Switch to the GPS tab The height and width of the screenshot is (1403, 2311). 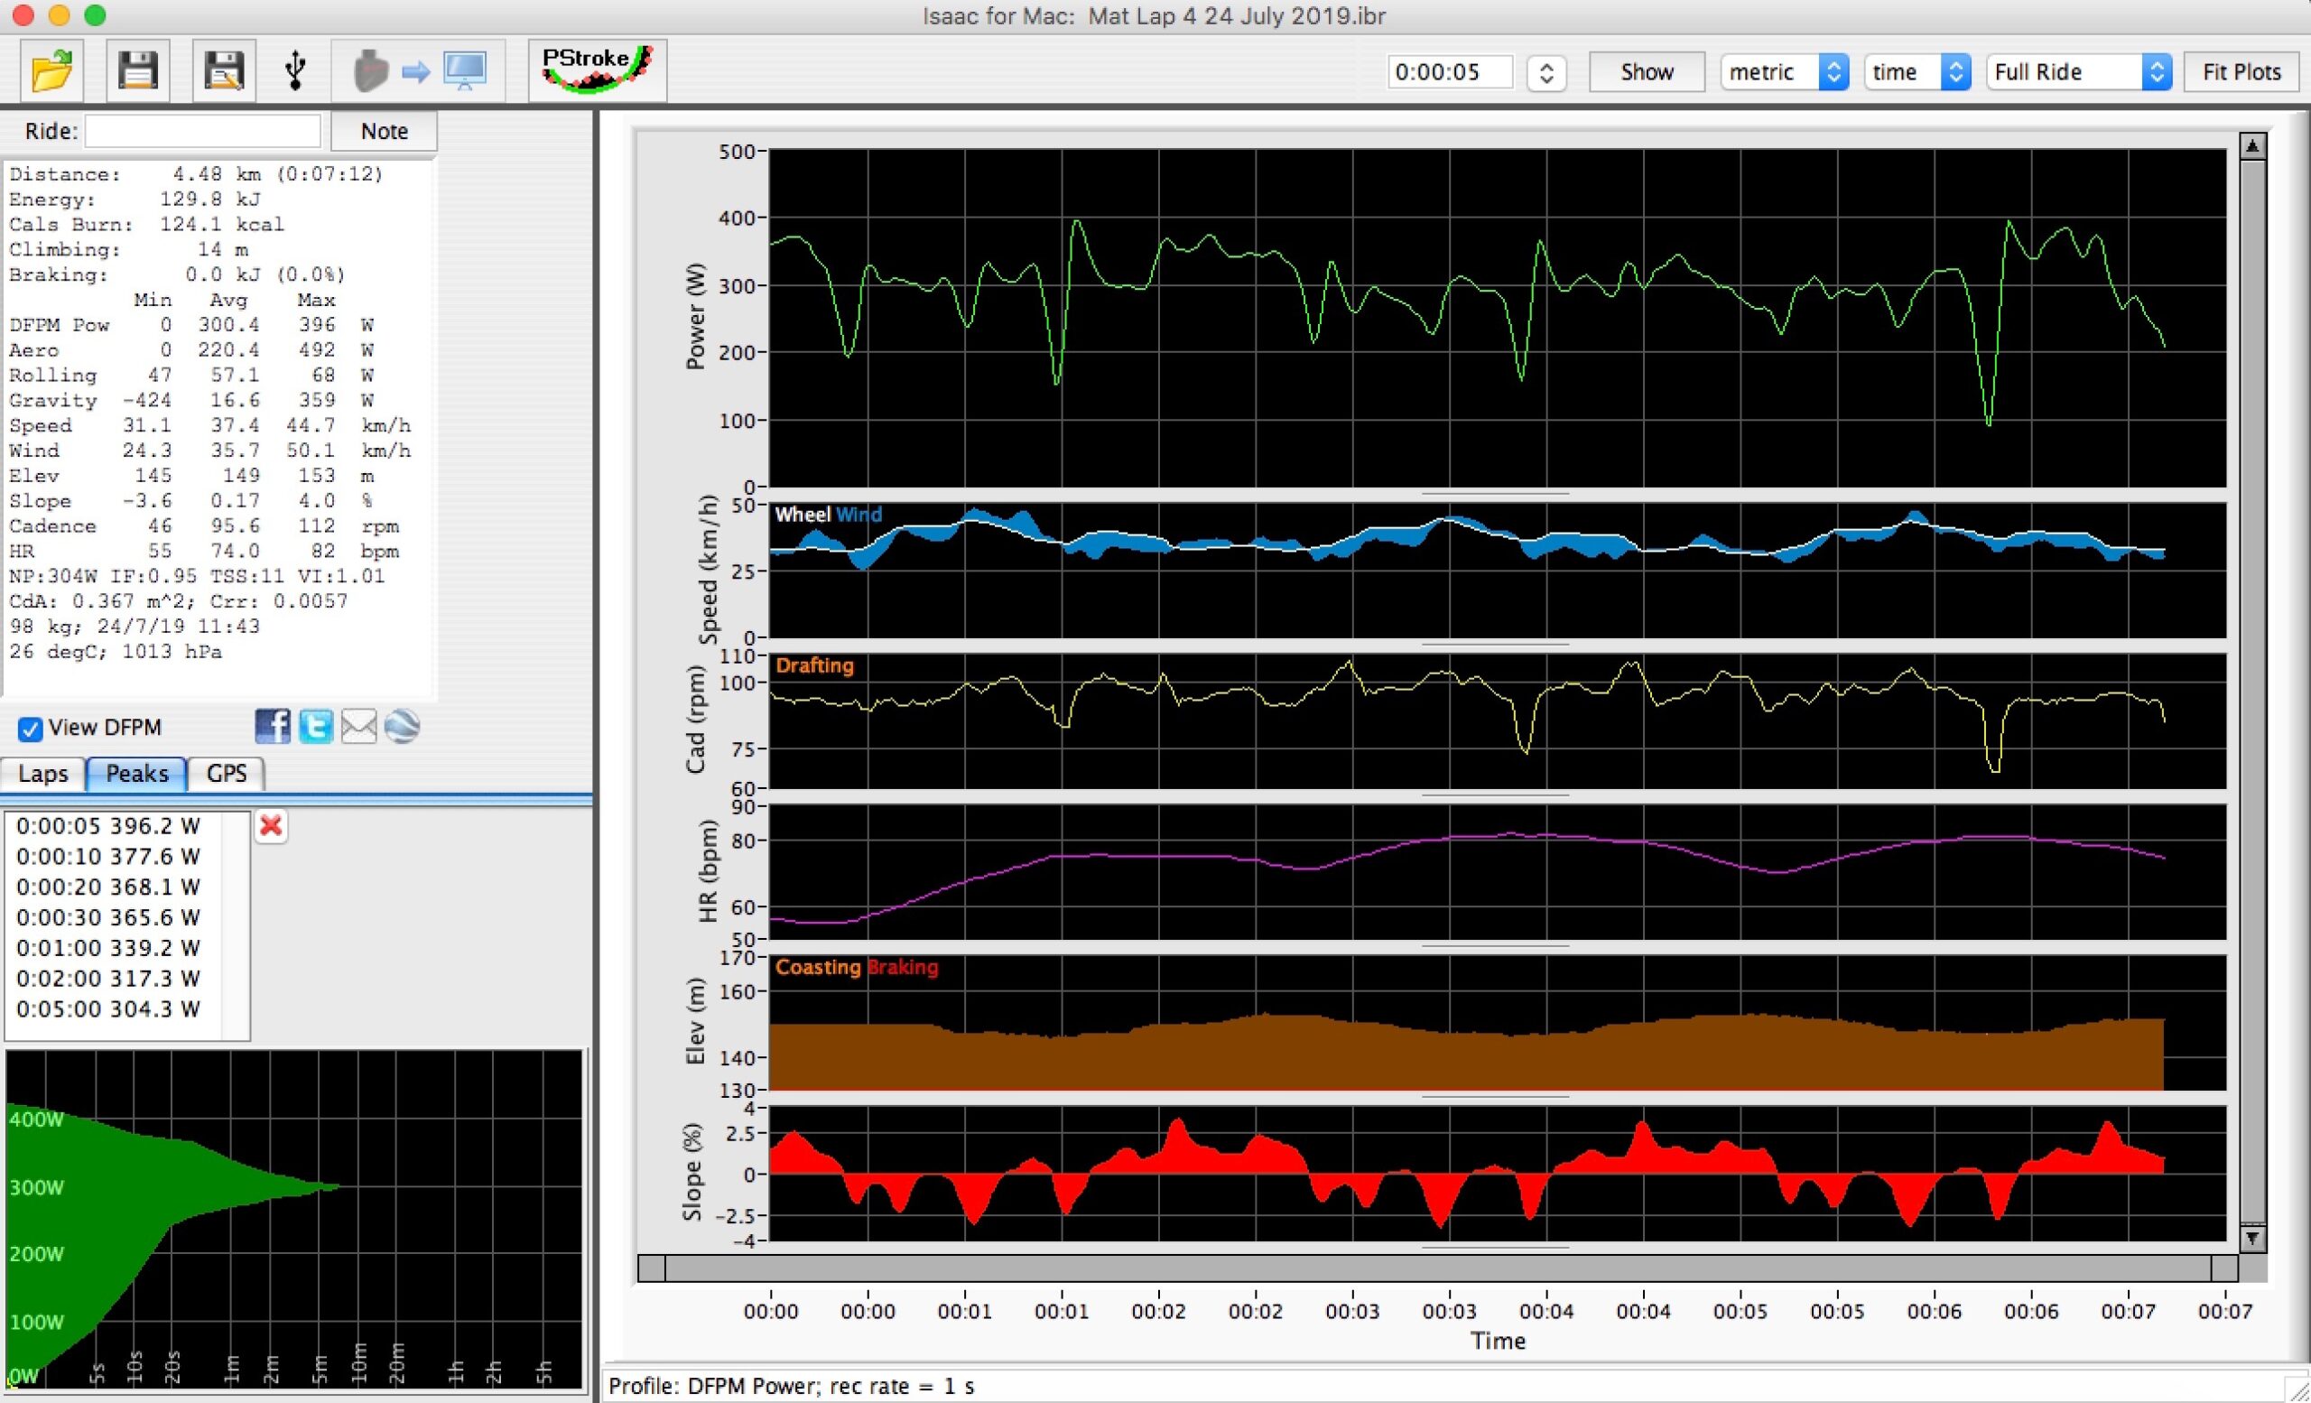[x=226, y=774]
